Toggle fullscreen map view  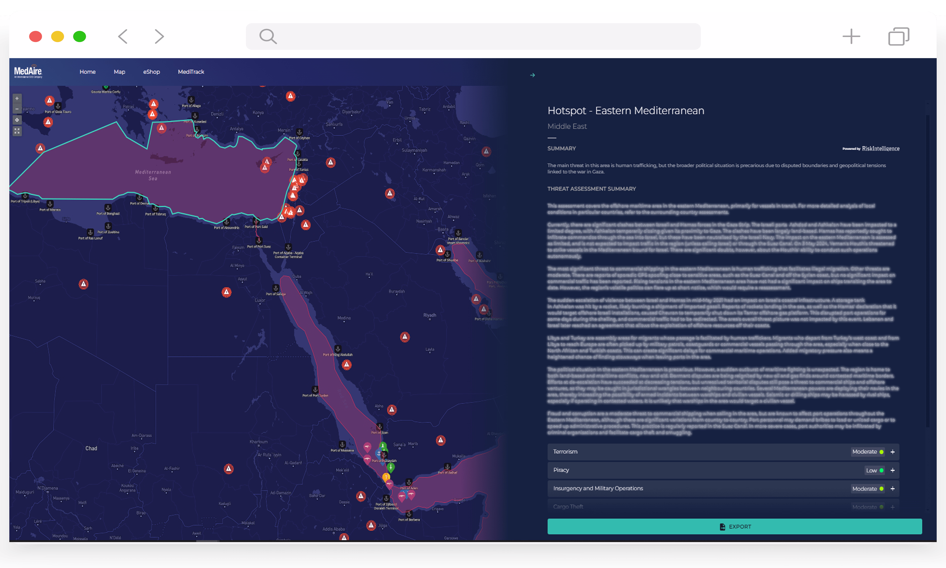[x=17, y=131]
